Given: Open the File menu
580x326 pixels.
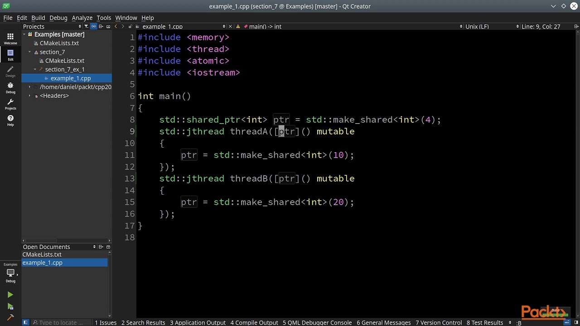Looking at the screenshot, I should (8, 18).
